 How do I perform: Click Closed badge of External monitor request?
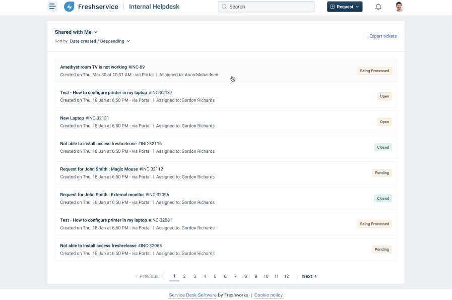pyautogui.click(x=383, y=199)
